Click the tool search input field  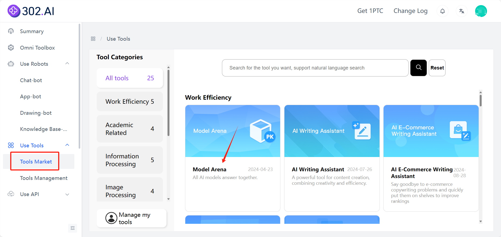(x=315, y=68)
